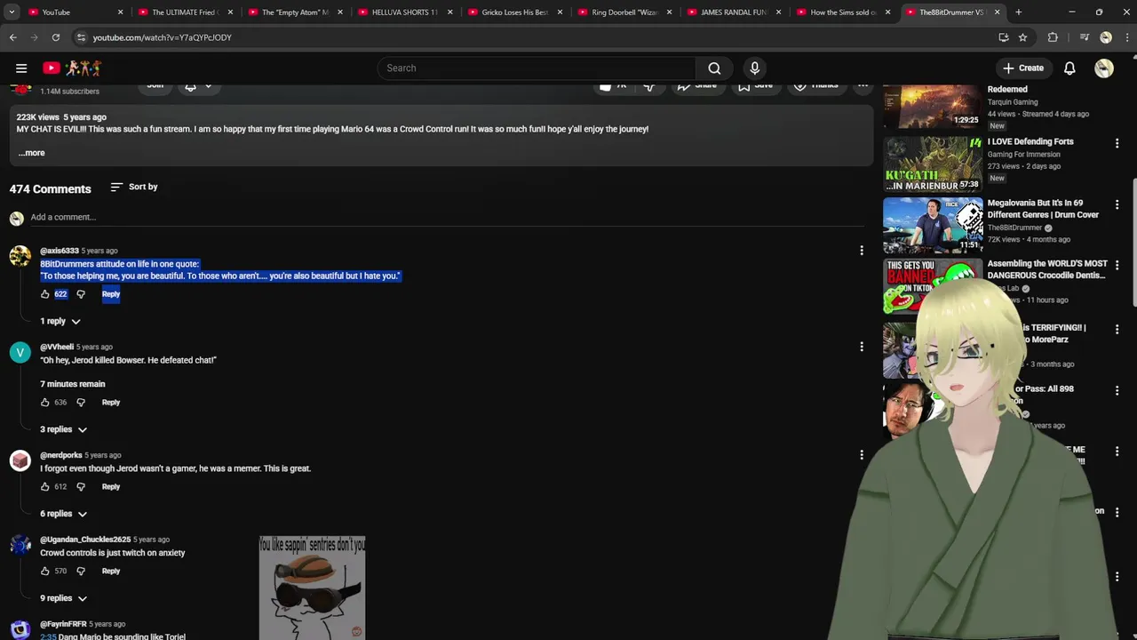This screenshot has width=1137, height=640.
Task: Open the Crocodile Dentist video thumbnail
Action: click(x=932, y=285)
